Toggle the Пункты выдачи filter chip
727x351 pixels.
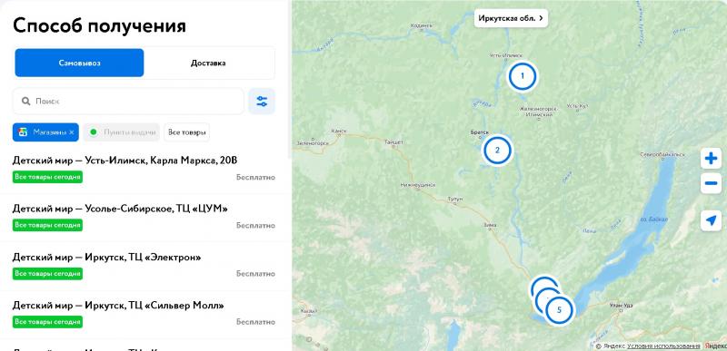(122, 132)
